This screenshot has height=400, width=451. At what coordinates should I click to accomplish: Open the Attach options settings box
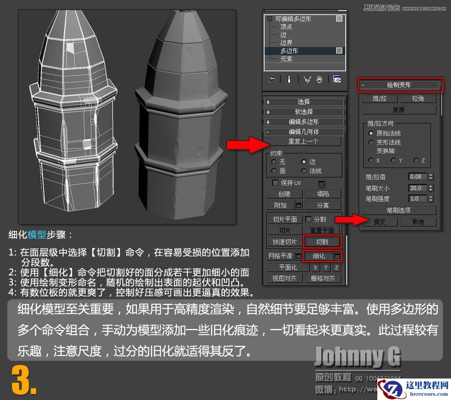tap(299, 205)
